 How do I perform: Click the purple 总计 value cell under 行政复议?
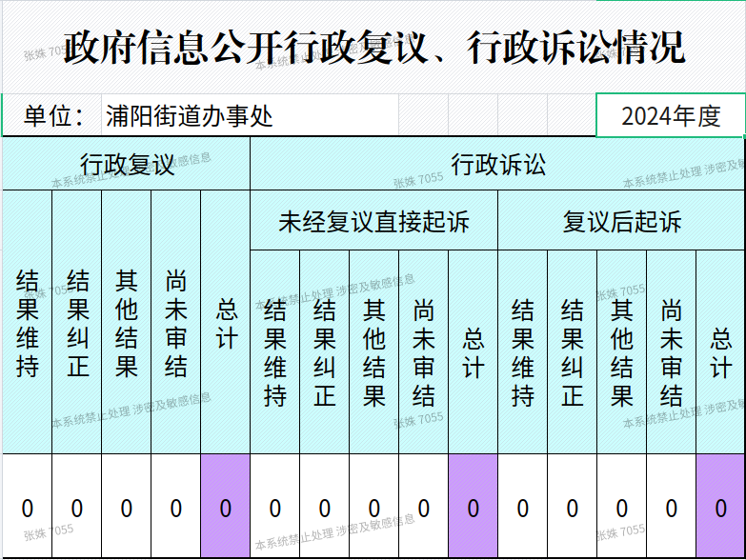tap(226, 507)
